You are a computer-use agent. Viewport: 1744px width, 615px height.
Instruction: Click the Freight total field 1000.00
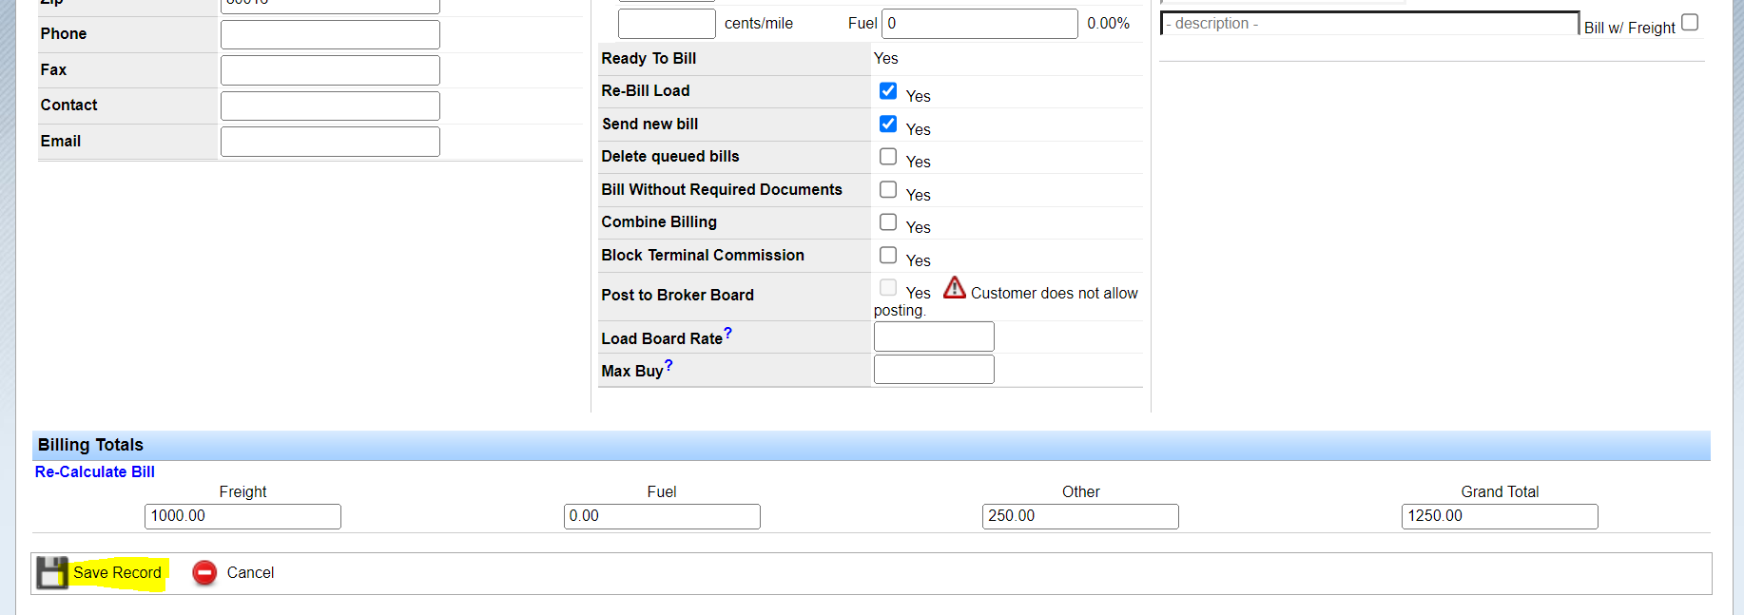pos(242,516)
